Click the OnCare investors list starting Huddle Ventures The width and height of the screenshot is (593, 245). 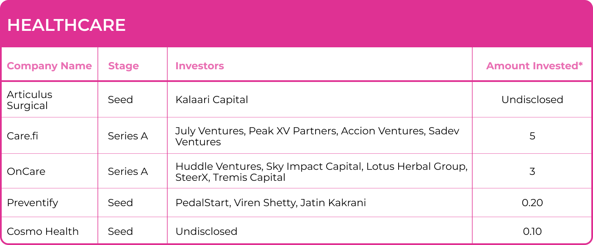point(321,171)
